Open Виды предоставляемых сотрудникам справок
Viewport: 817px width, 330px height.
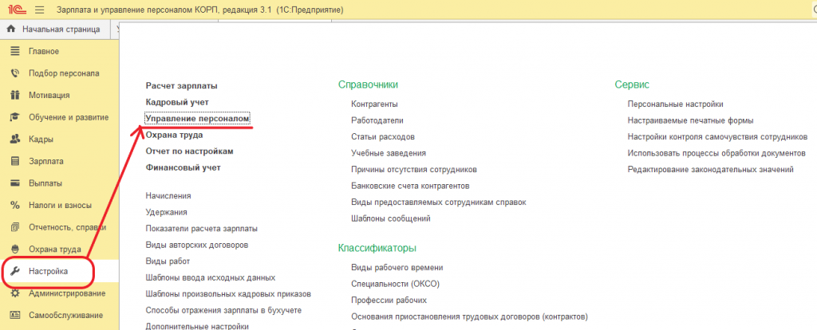[x=439, y=202]
